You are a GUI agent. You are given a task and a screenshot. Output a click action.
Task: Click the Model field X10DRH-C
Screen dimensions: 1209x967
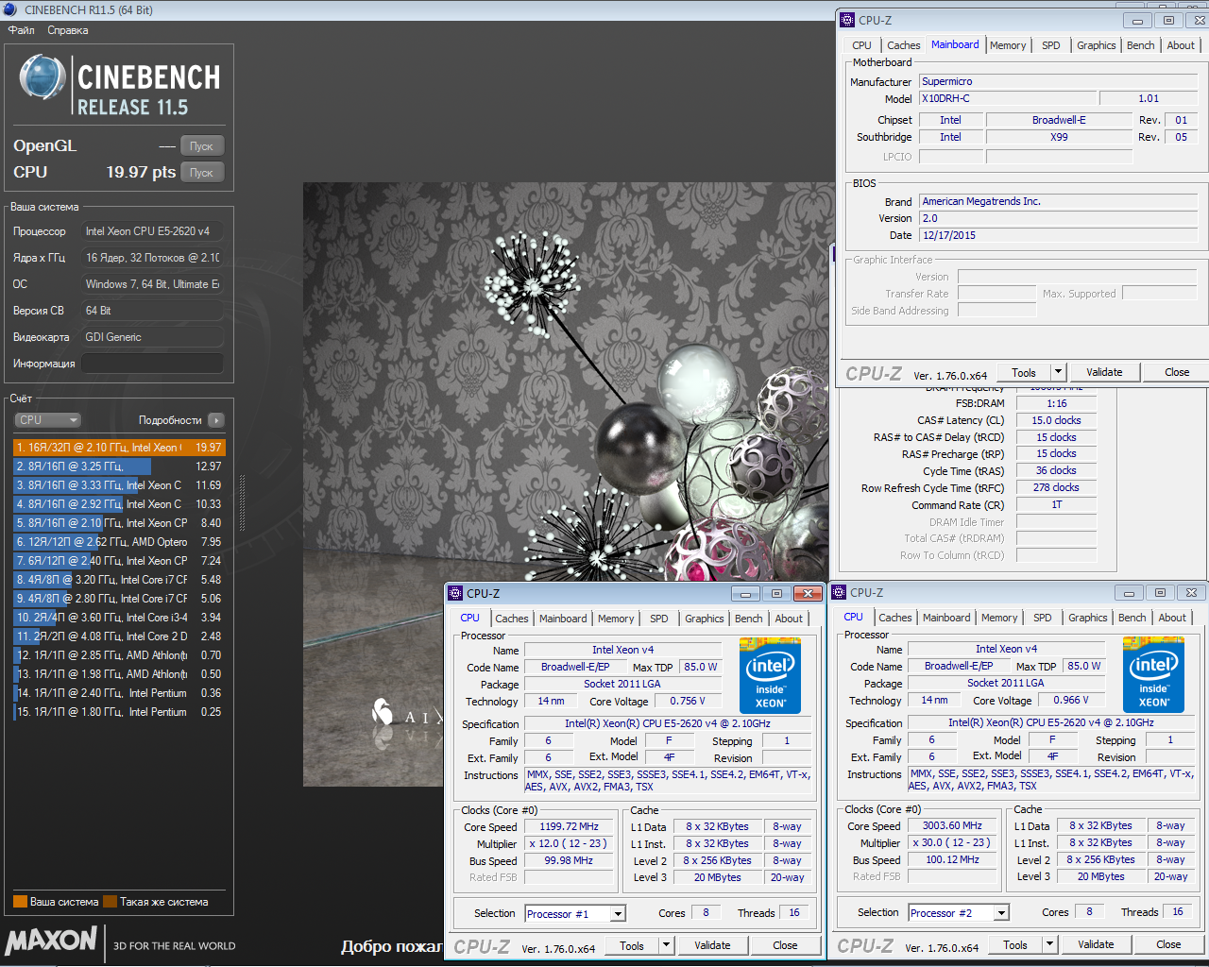1008,98
